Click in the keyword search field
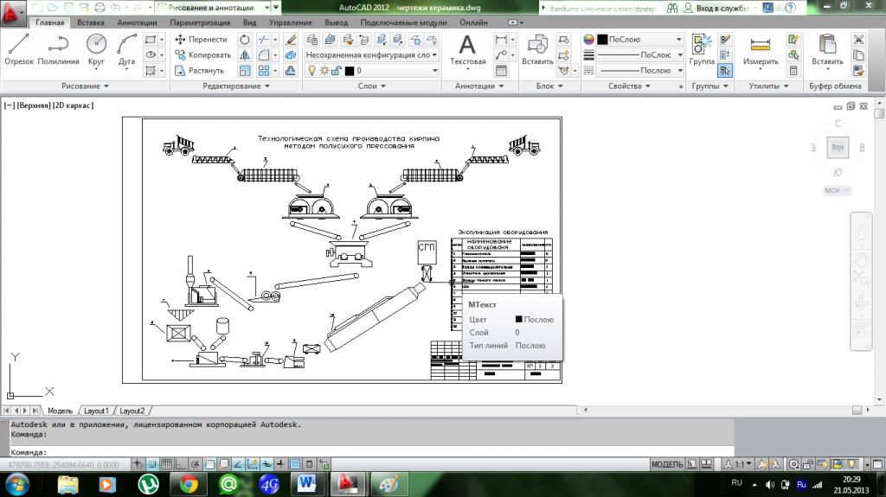The height and width of the screenshot is (497, 886). click(x=602, y=8)
